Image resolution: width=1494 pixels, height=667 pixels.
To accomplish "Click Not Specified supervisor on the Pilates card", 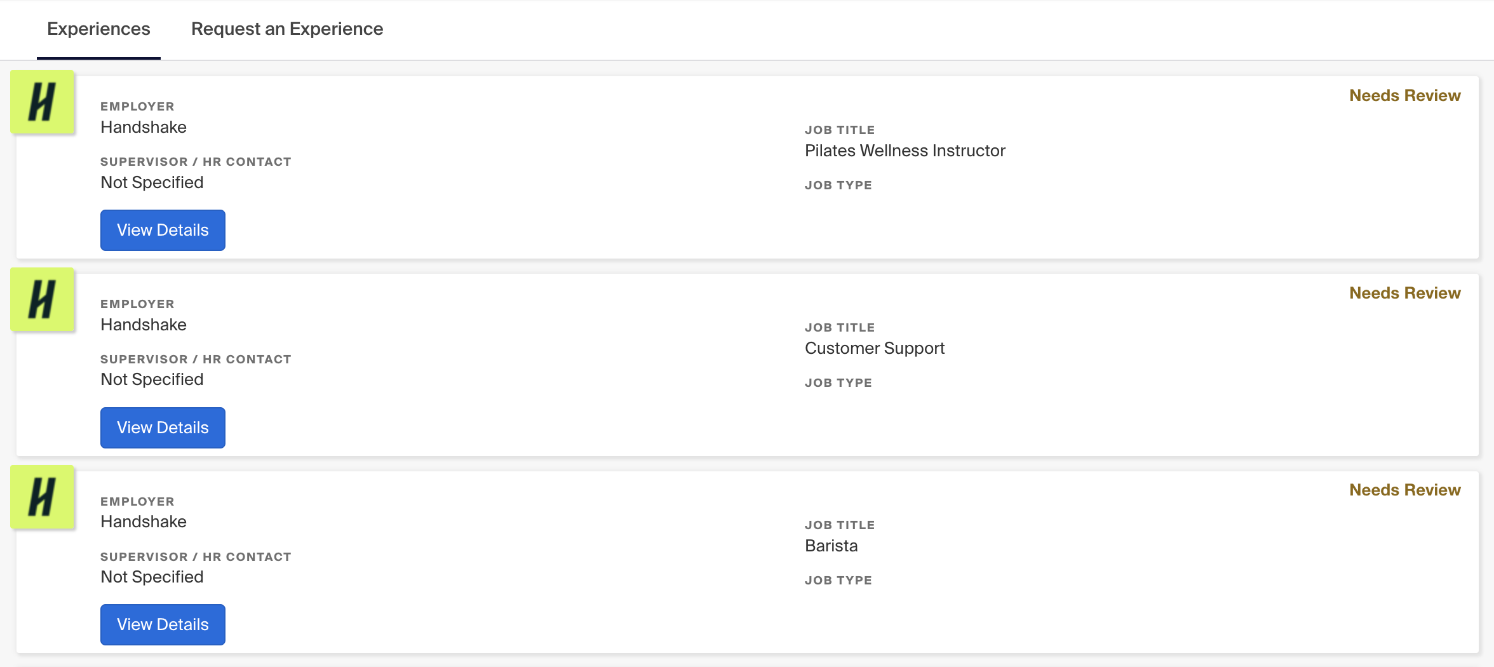I will tap(152, 182).
